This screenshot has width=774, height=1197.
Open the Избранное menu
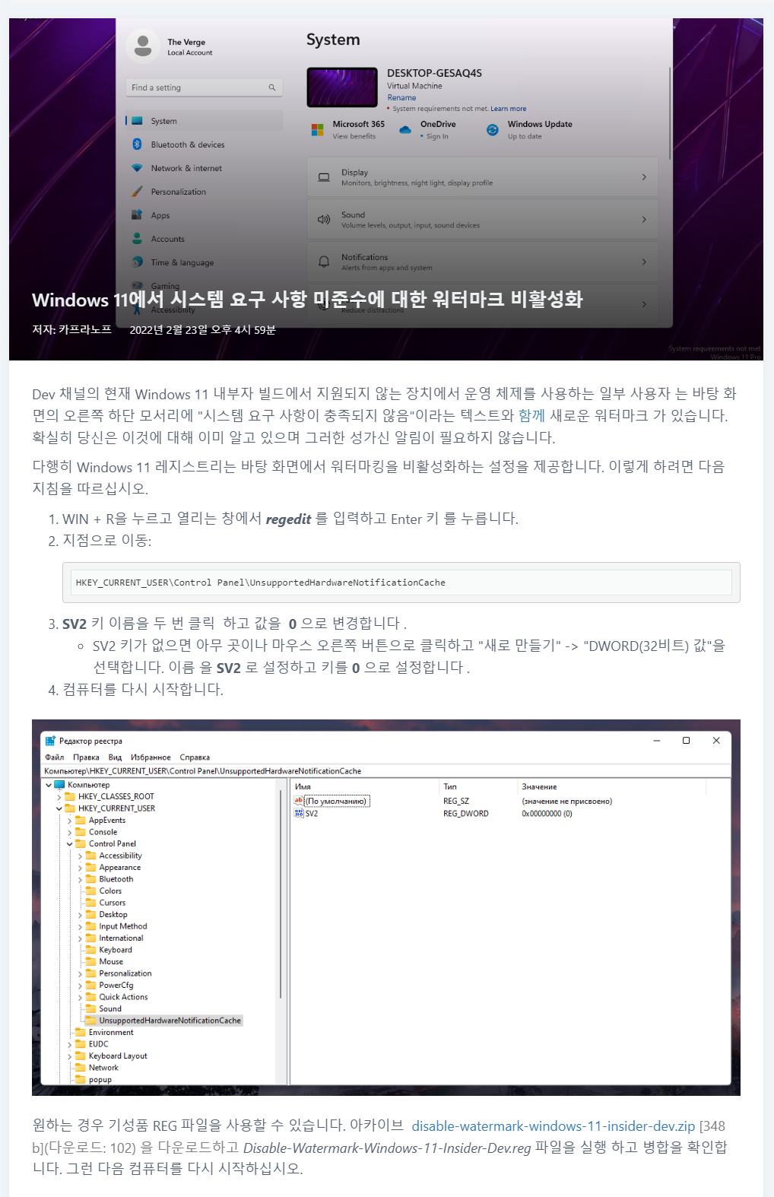151,757
